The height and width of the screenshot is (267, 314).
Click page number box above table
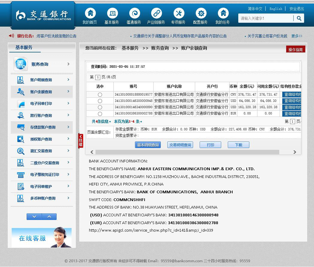tap(98, 77)
